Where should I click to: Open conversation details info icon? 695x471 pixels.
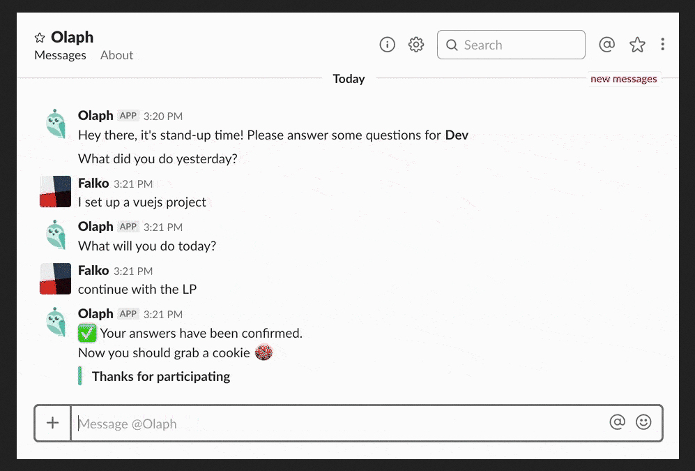click(387, 45)
